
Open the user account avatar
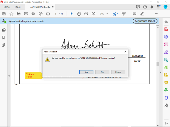click(165, 7)
